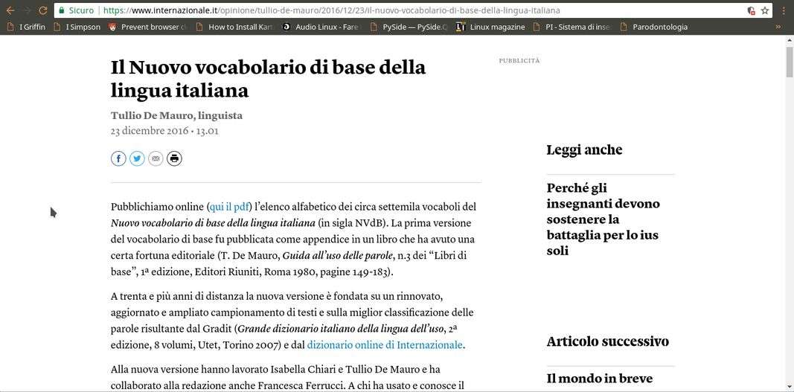
Task: Reload the page with refresh icon
Action: [43, 10]
